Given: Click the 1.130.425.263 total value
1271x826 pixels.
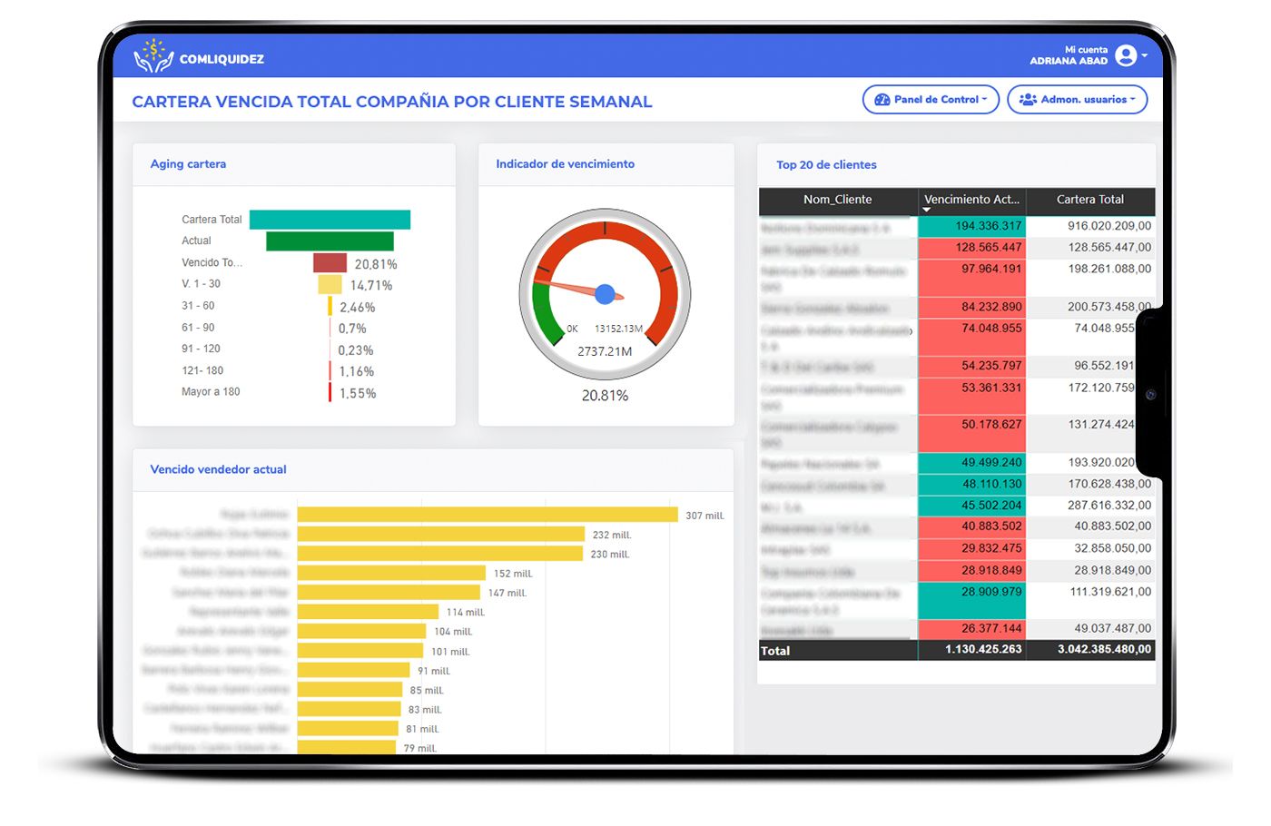Looking at the screenshot, I should [983, 650].
